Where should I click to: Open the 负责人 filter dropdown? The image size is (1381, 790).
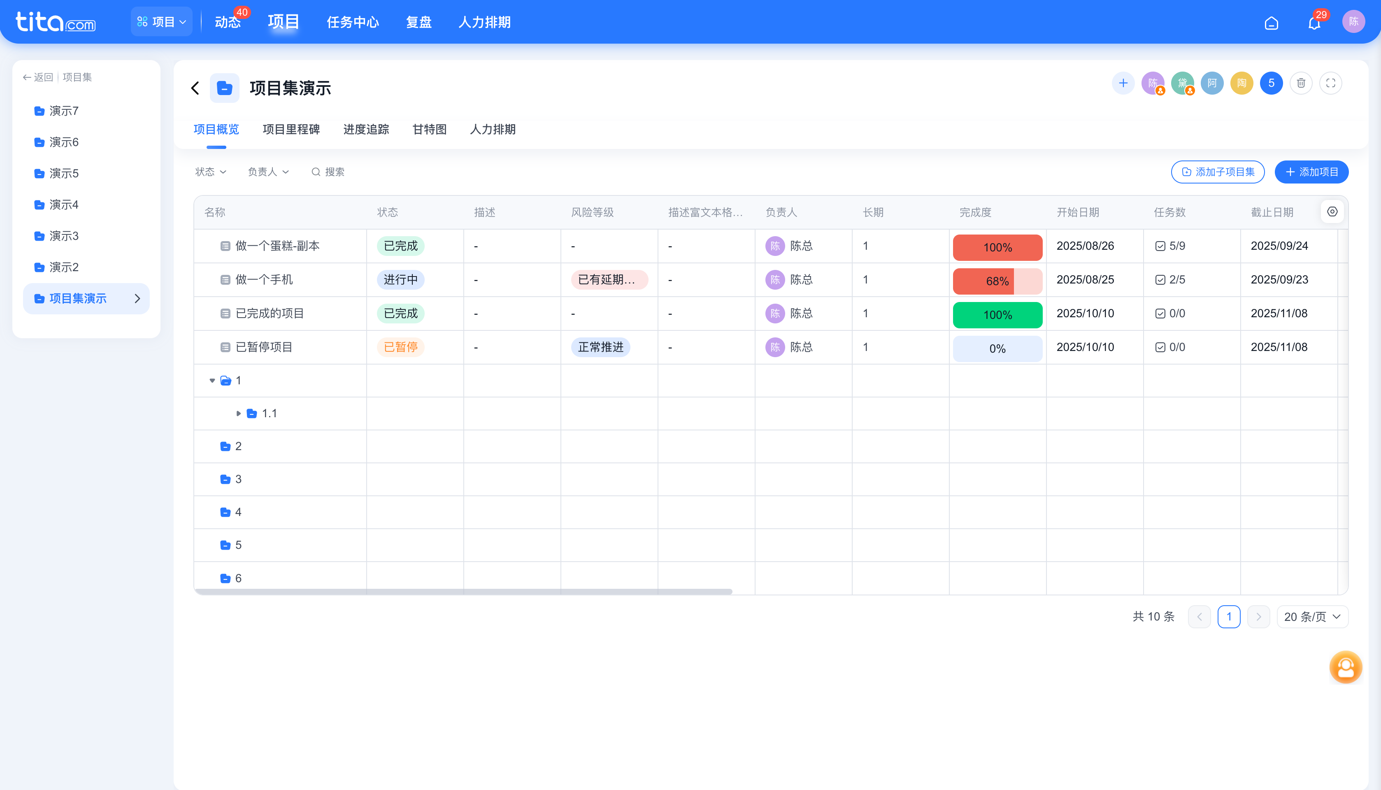(x=268, y=172)
